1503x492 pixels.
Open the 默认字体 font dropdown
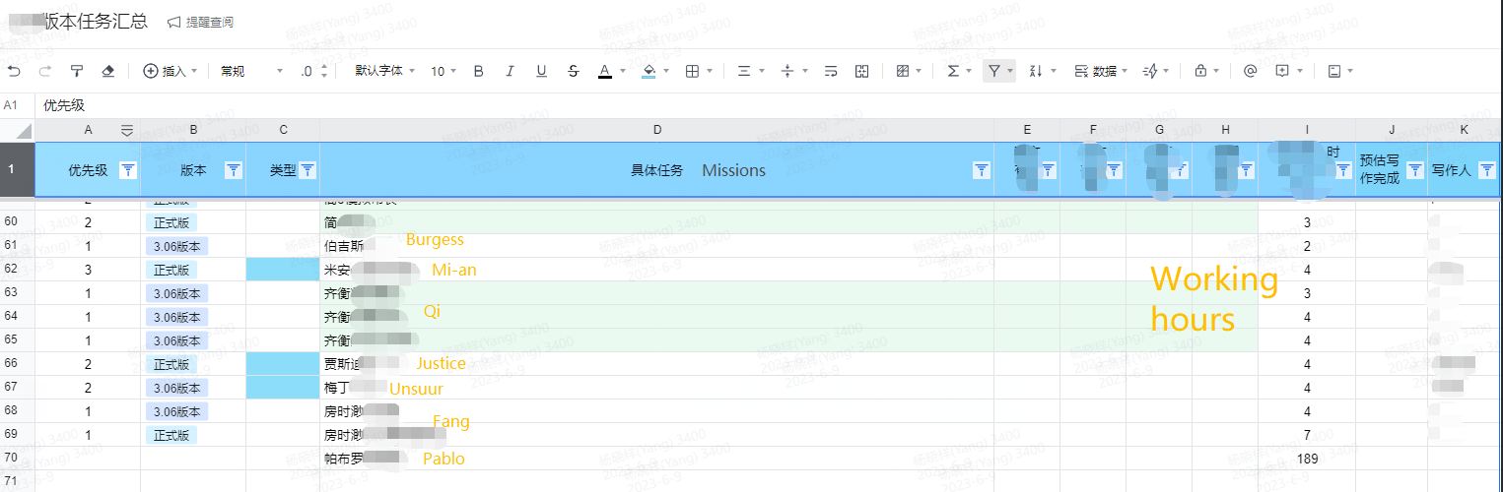coord(385,71)
